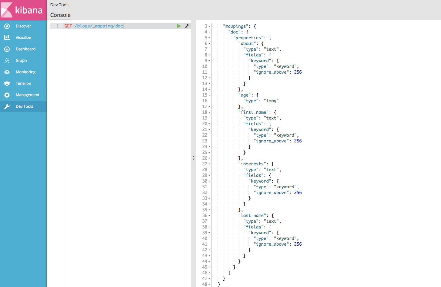Select the Console tab
The width and height of the screenshot is (441, 287).
click(60, 15)
